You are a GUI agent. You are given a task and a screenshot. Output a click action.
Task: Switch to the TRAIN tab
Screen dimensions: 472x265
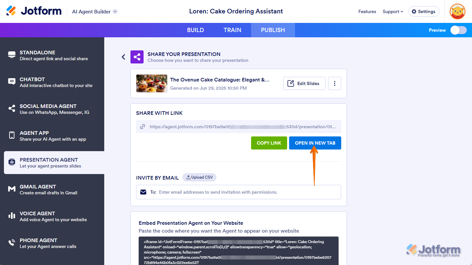tap(232, 30)
